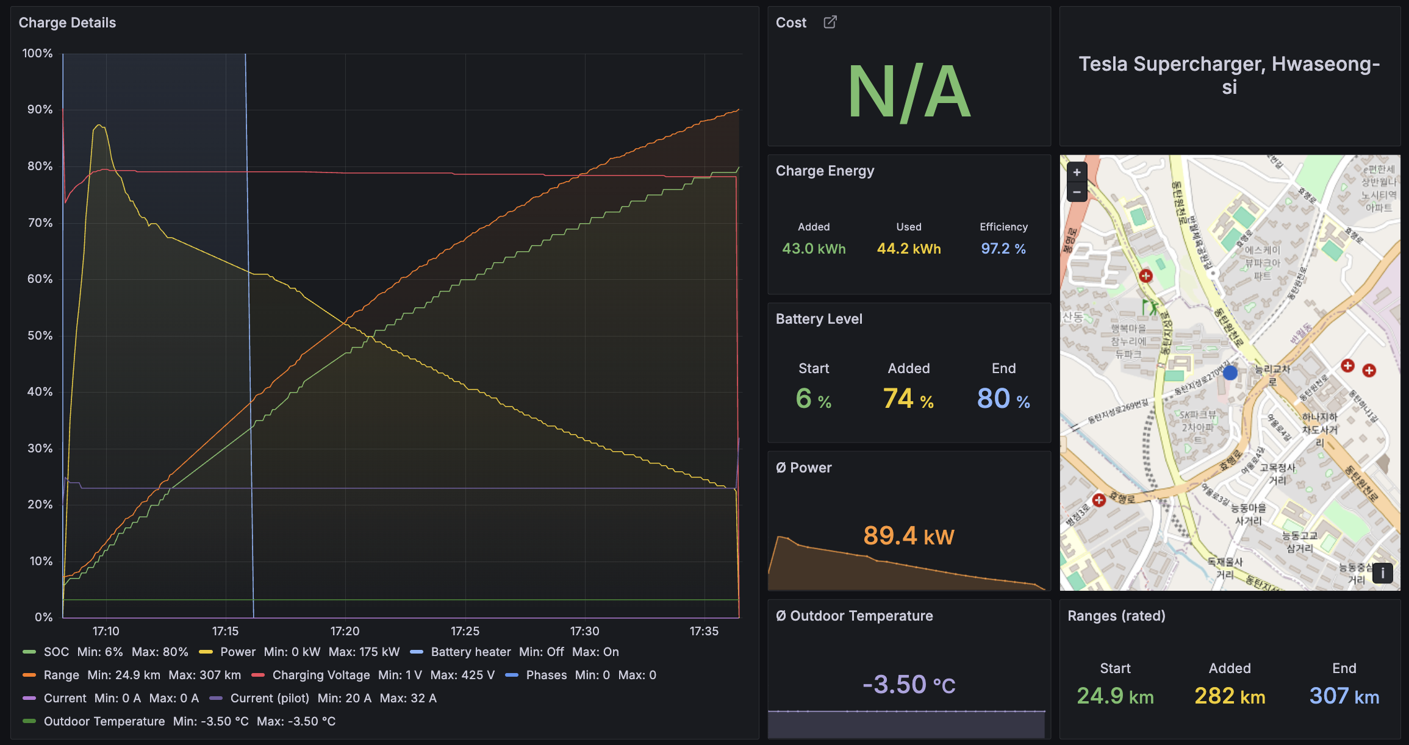Click the blue charger location marker
This screenshot has width=1409, height=745.
[1230, 372]
